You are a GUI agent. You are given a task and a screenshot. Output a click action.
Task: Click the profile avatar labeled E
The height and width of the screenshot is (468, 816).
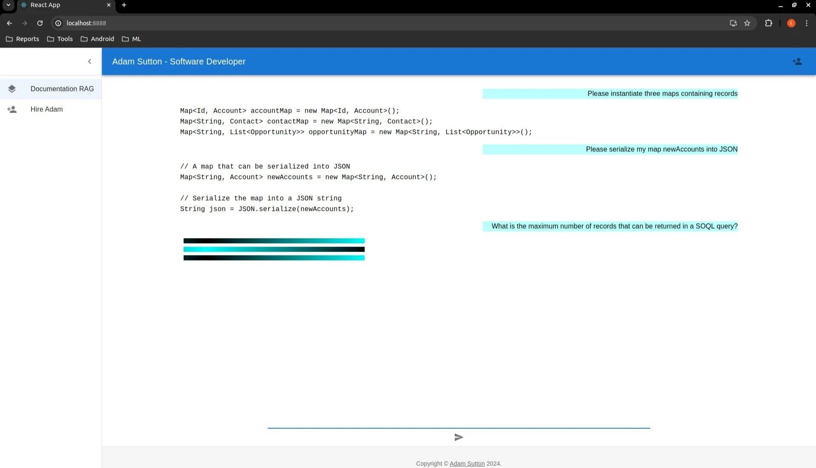[x=791, y=23]
